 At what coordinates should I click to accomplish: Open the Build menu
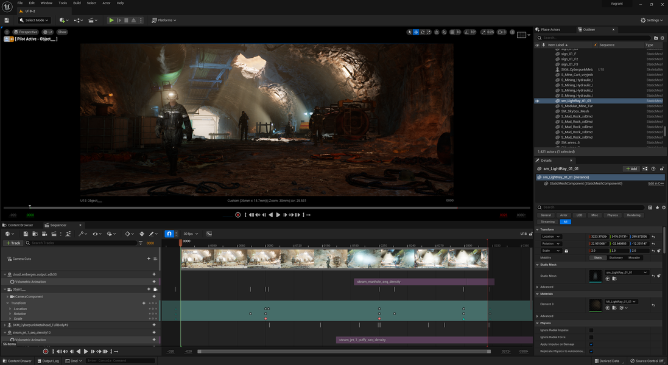click(x=77, y=3)
